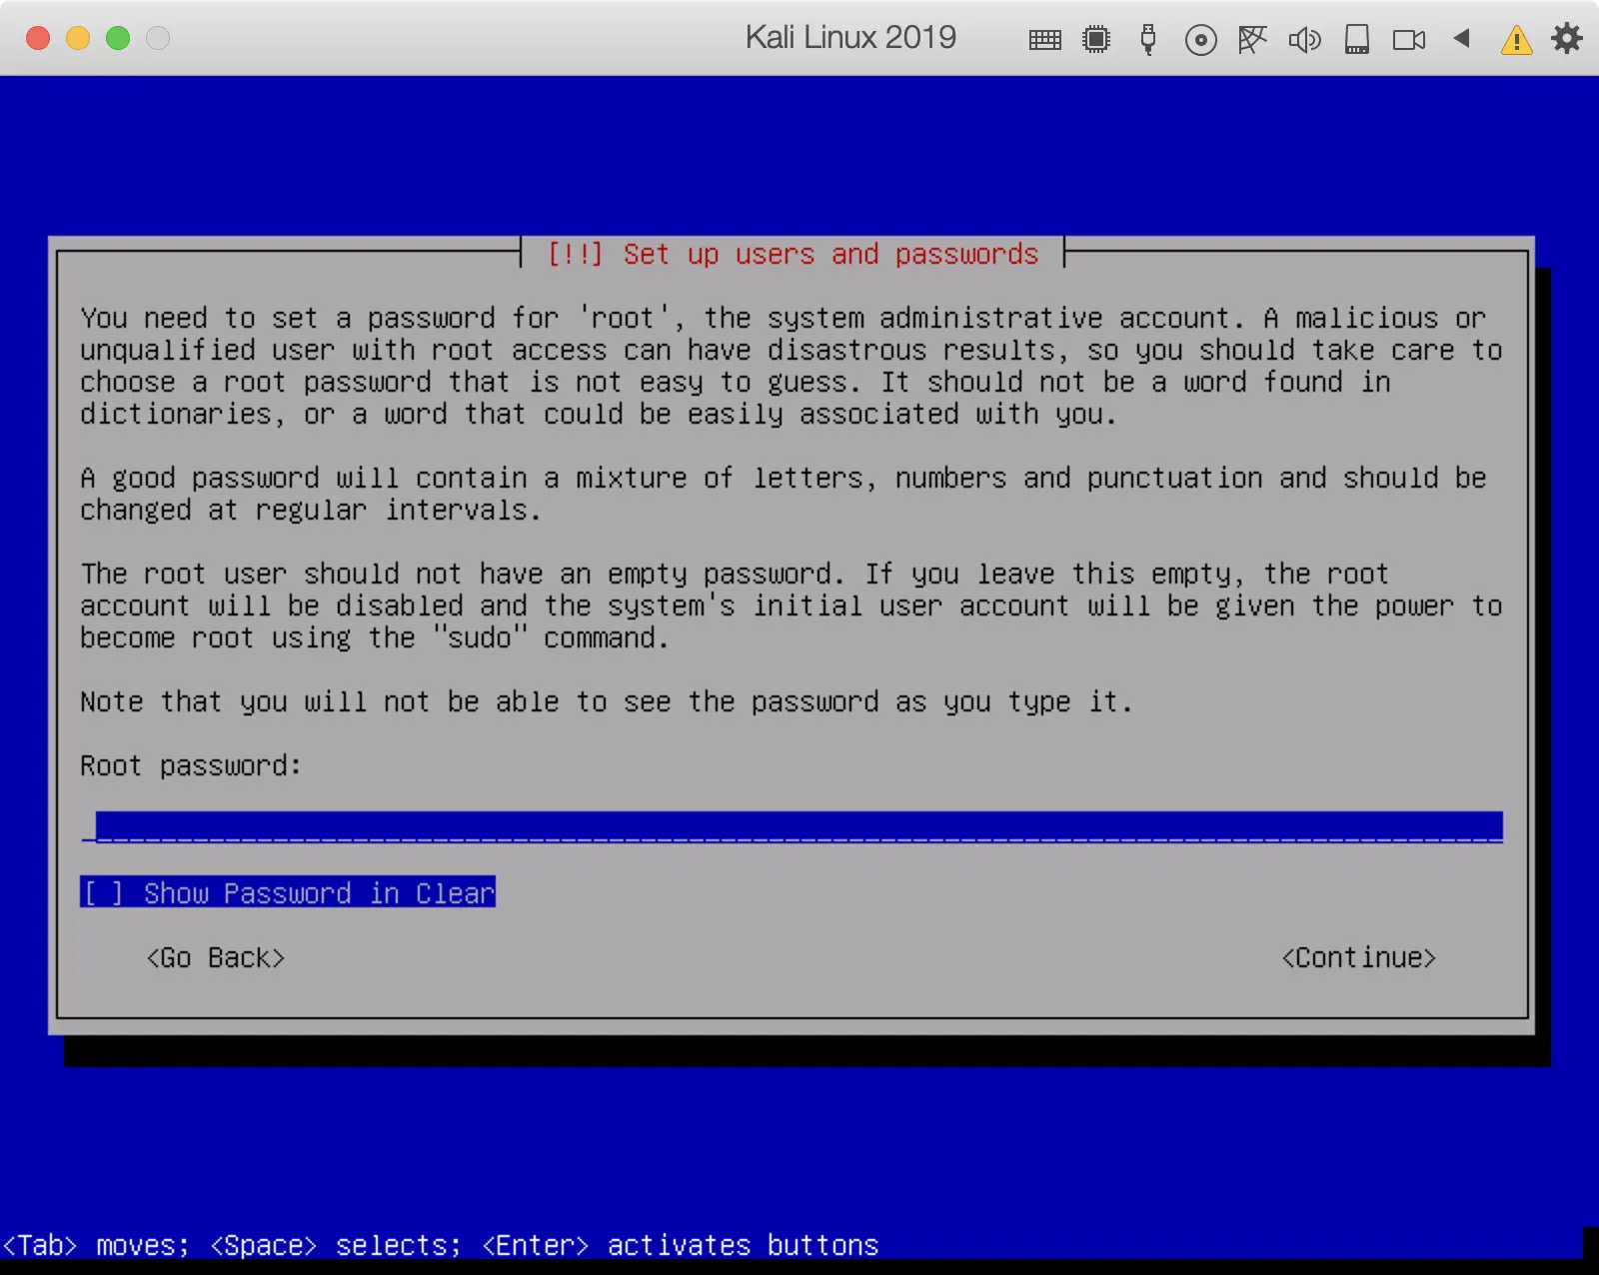Open the CD/DVD disc icon
This screenshot has width=1599, height=1275.
pyautogui.click(x=1200, y=40)
